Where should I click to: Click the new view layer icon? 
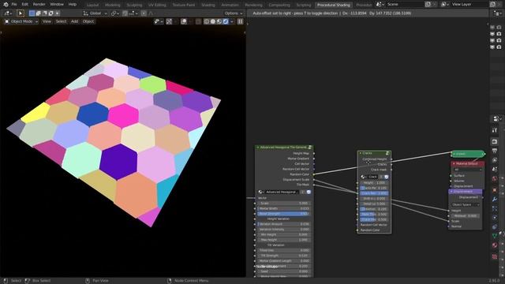pyautogui.click(x=492, y=5)
